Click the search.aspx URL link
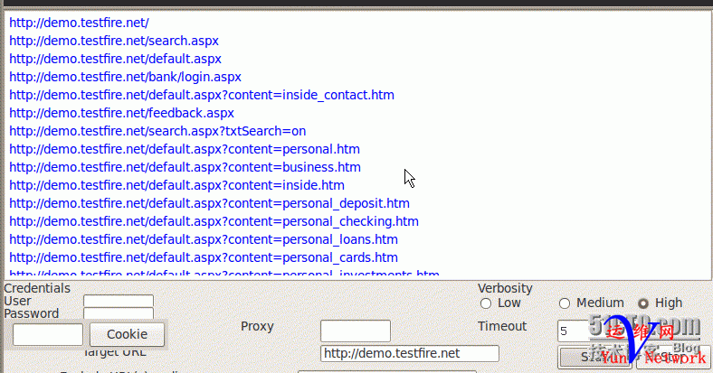Screen dimensions: 713x373 (x=114, y=41)
